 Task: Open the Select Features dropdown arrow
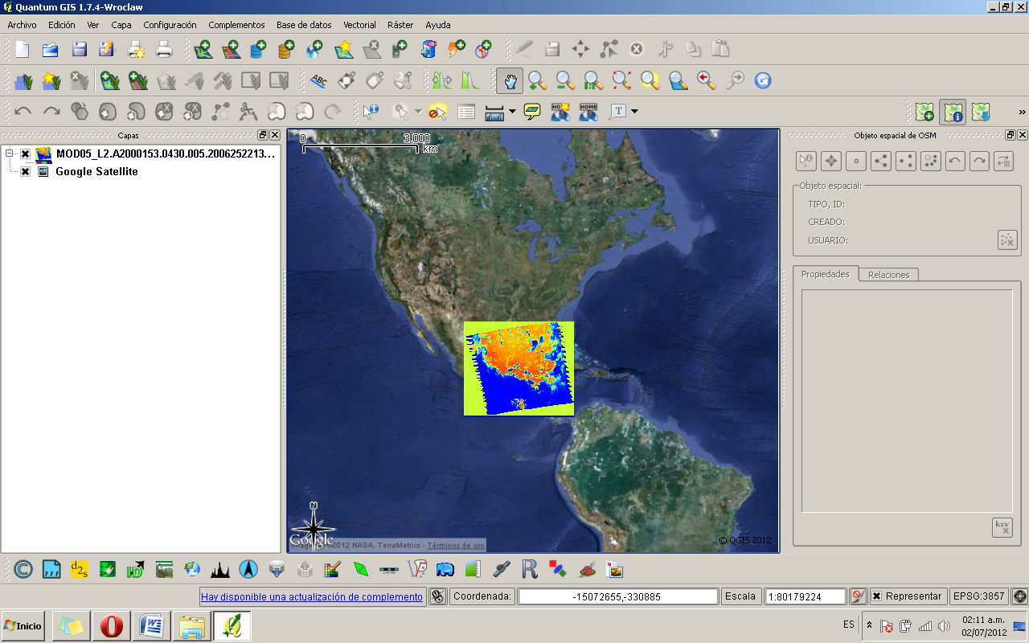pyautogui.click(x=418, y=112)
